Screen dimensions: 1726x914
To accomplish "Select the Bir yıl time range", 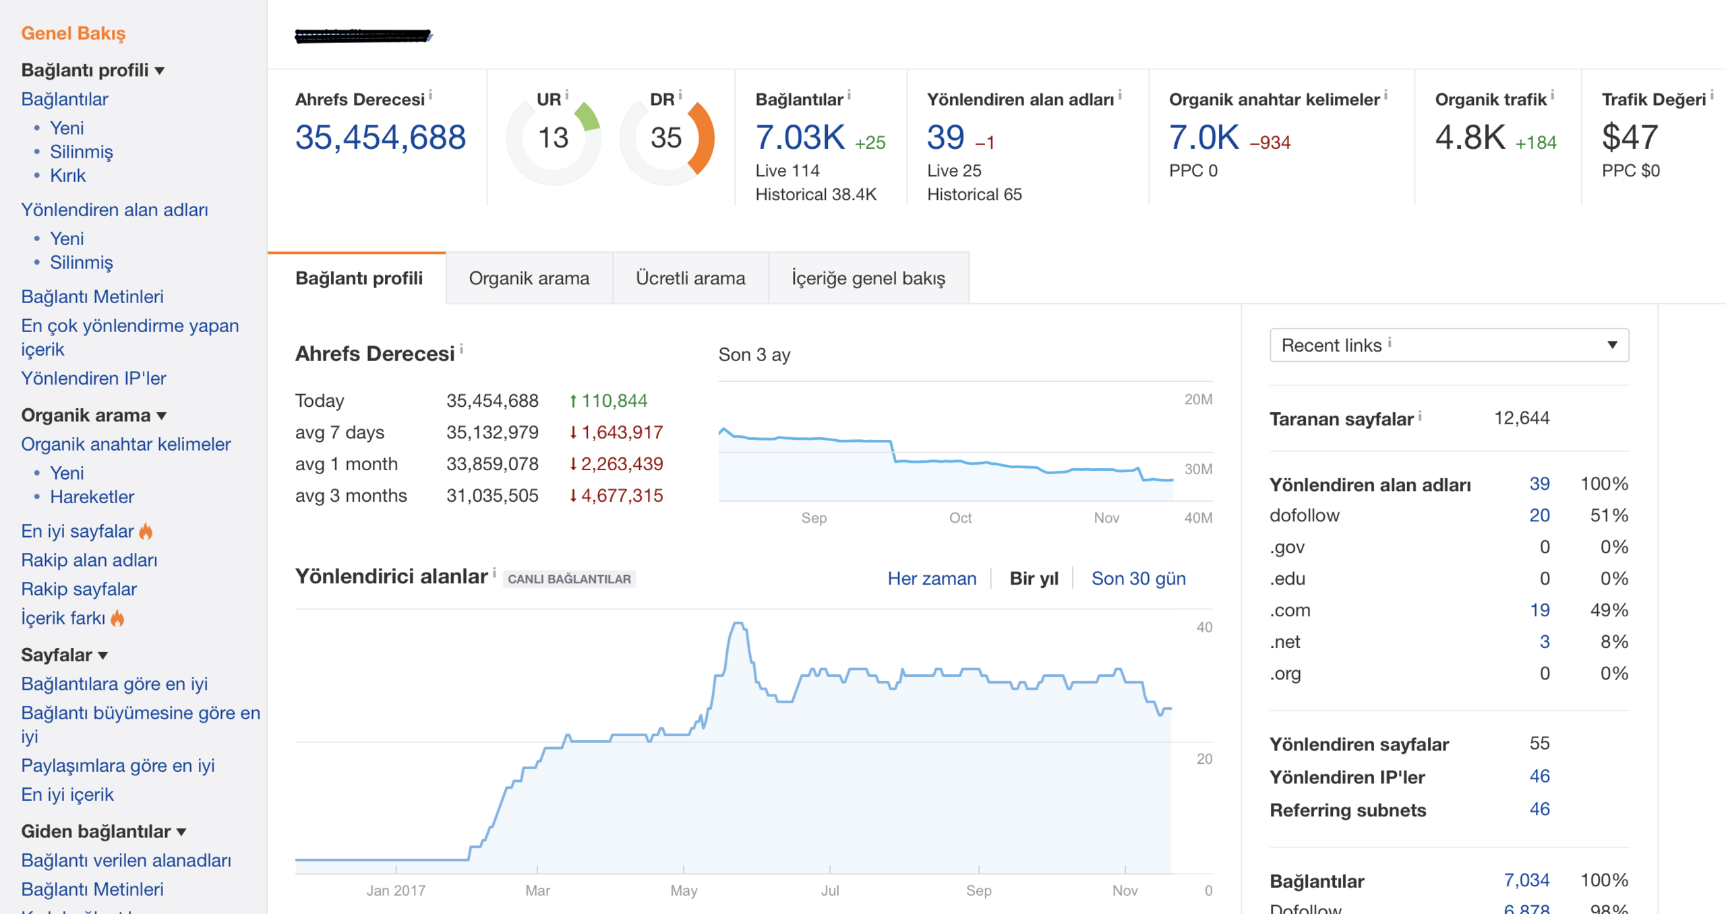I will tap(1034, 579).
